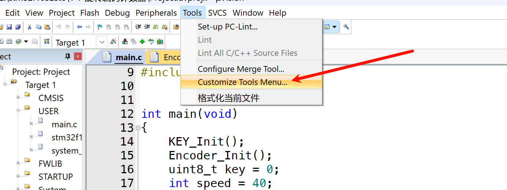507x190 pixels.
Task: Insert a bookmark with the flag icon
Action: pyautogui.click(x=100, y=27)
